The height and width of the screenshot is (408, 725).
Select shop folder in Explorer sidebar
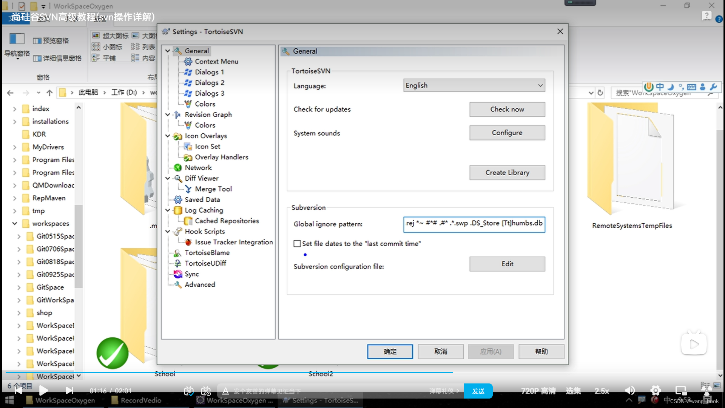point(44,312)
